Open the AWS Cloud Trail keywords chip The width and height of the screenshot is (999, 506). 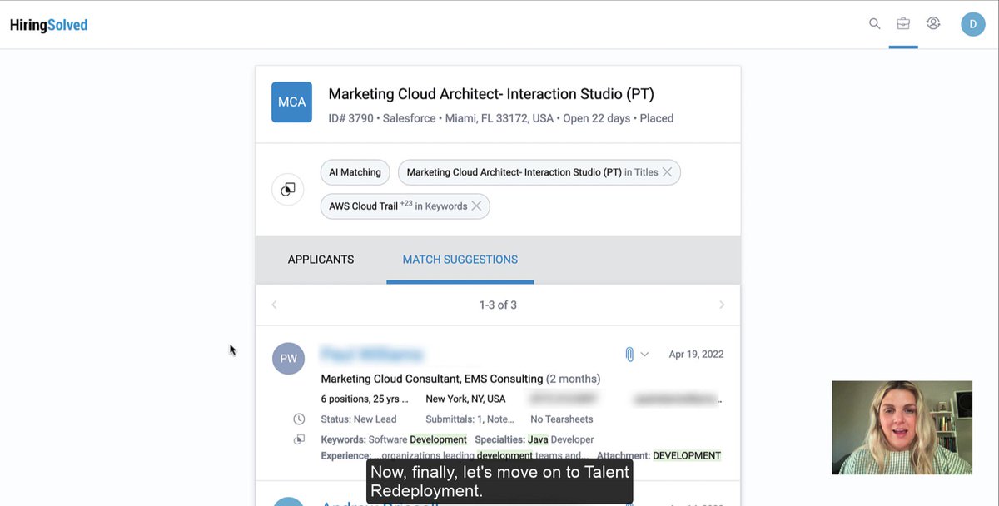click(x=398, y=206)
